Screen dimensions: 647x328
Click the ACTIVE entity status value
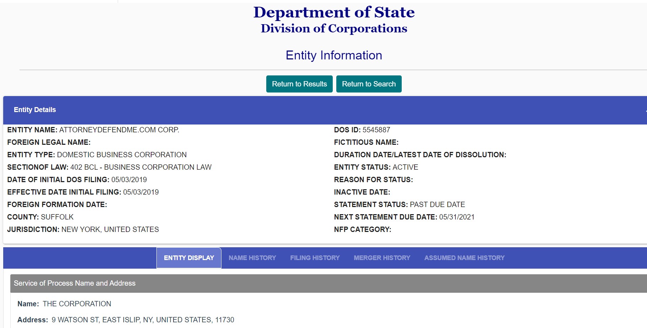click(x=405, y=167)
